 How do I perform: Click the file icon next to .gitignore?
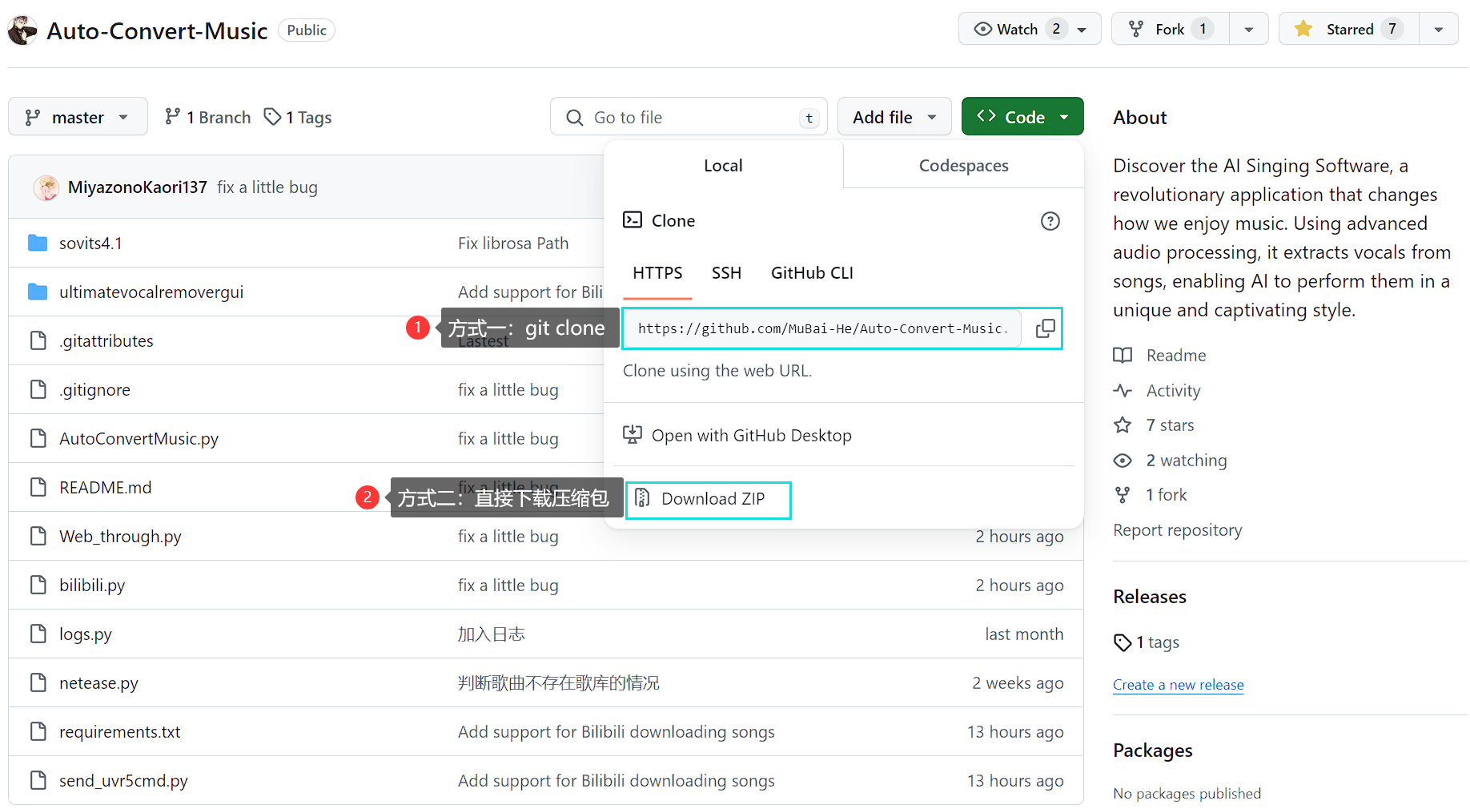pos(38,389)
